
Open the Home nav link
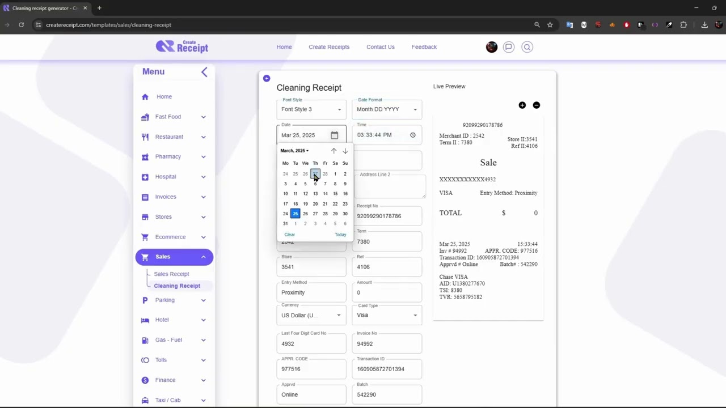[284, 47]
